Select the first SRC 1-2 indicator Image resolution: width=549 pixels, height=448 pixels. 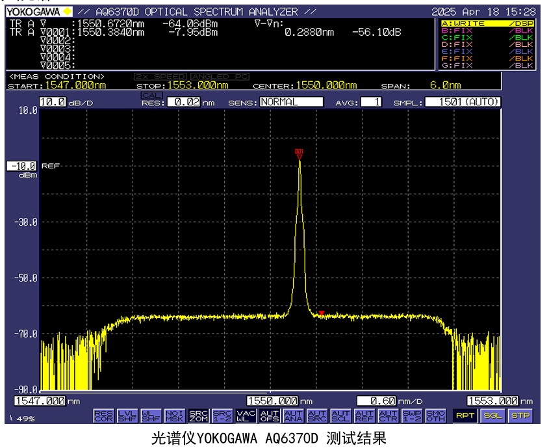point(222,415)
